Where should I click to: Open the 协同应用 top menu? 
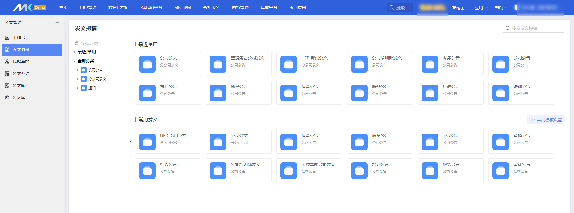(x=297, y=7)
